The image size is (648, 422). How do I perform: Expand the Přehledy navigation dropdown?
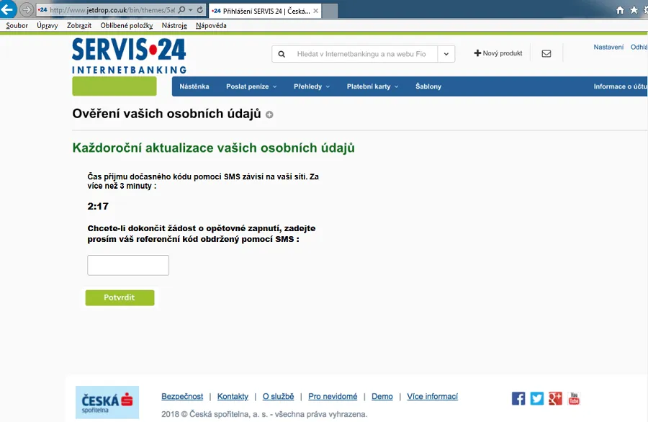pos(312,86)
